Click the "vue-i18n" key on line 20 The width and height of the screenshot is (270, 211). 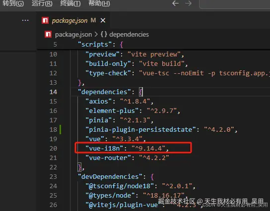pos(104,148)
